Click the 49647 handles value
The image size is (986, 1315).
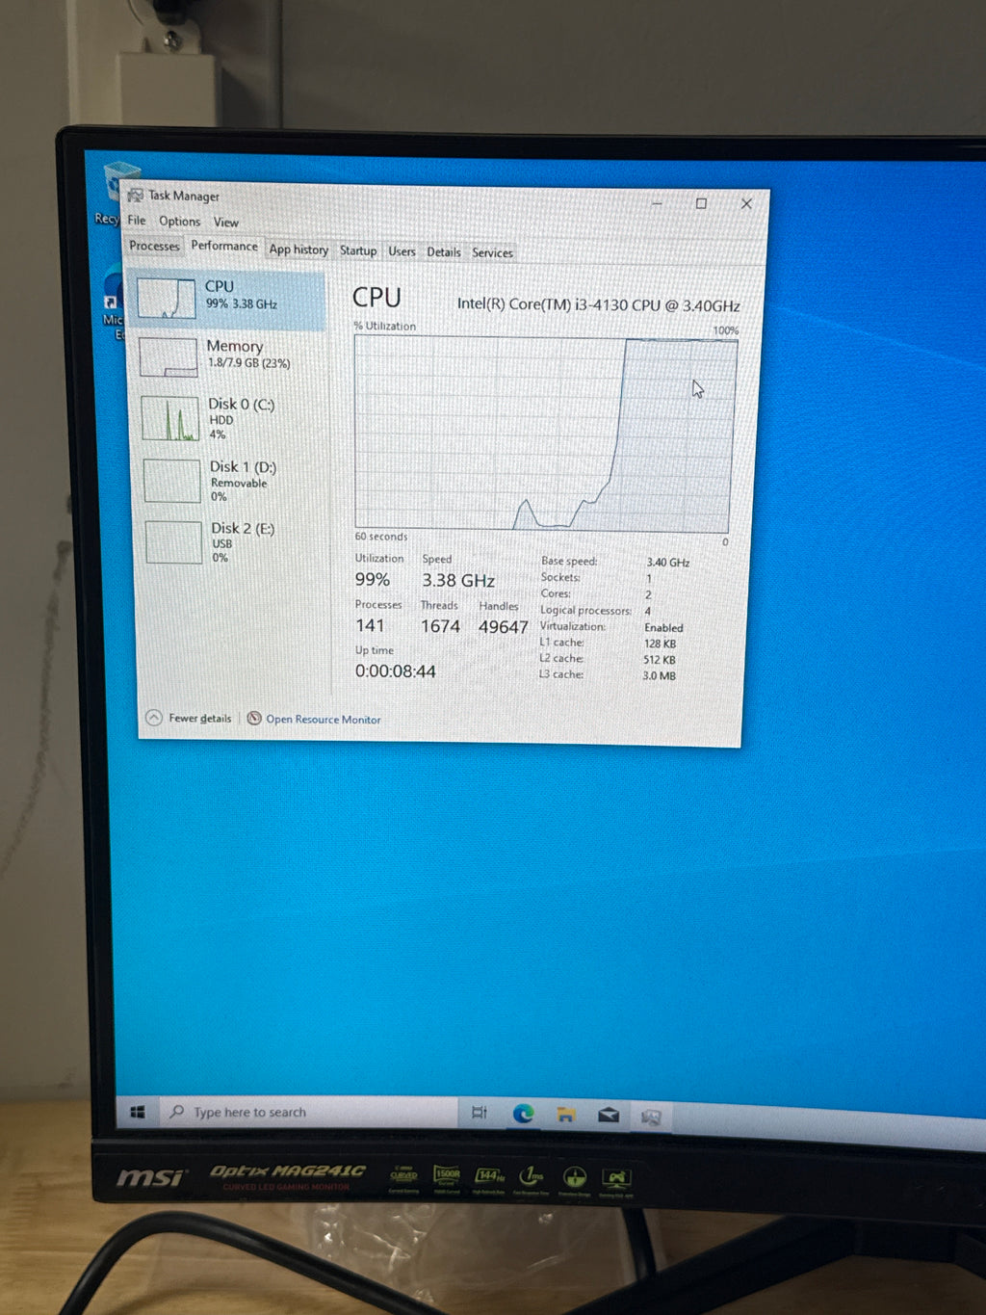click(504, 627)
